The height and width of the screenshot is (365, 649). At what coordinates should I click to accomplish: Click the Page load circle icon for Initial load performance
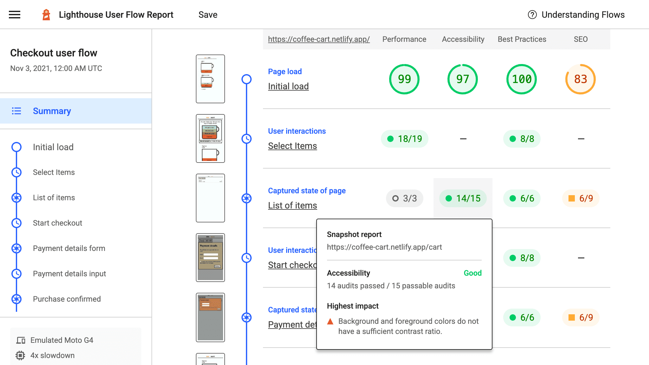pyautogui.click(x=404, y=79)
